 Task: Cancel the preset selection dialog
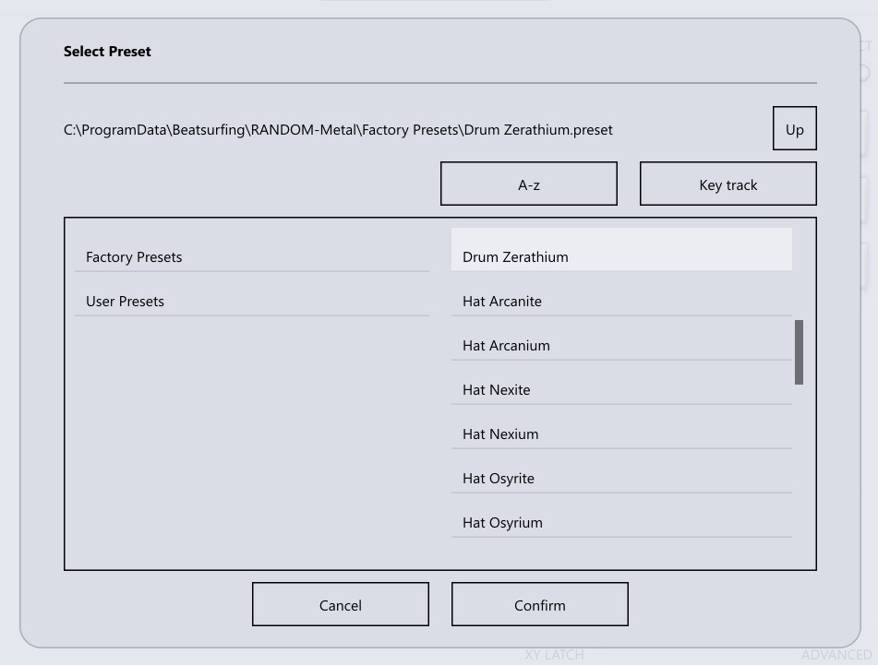(x=340, y=605)
